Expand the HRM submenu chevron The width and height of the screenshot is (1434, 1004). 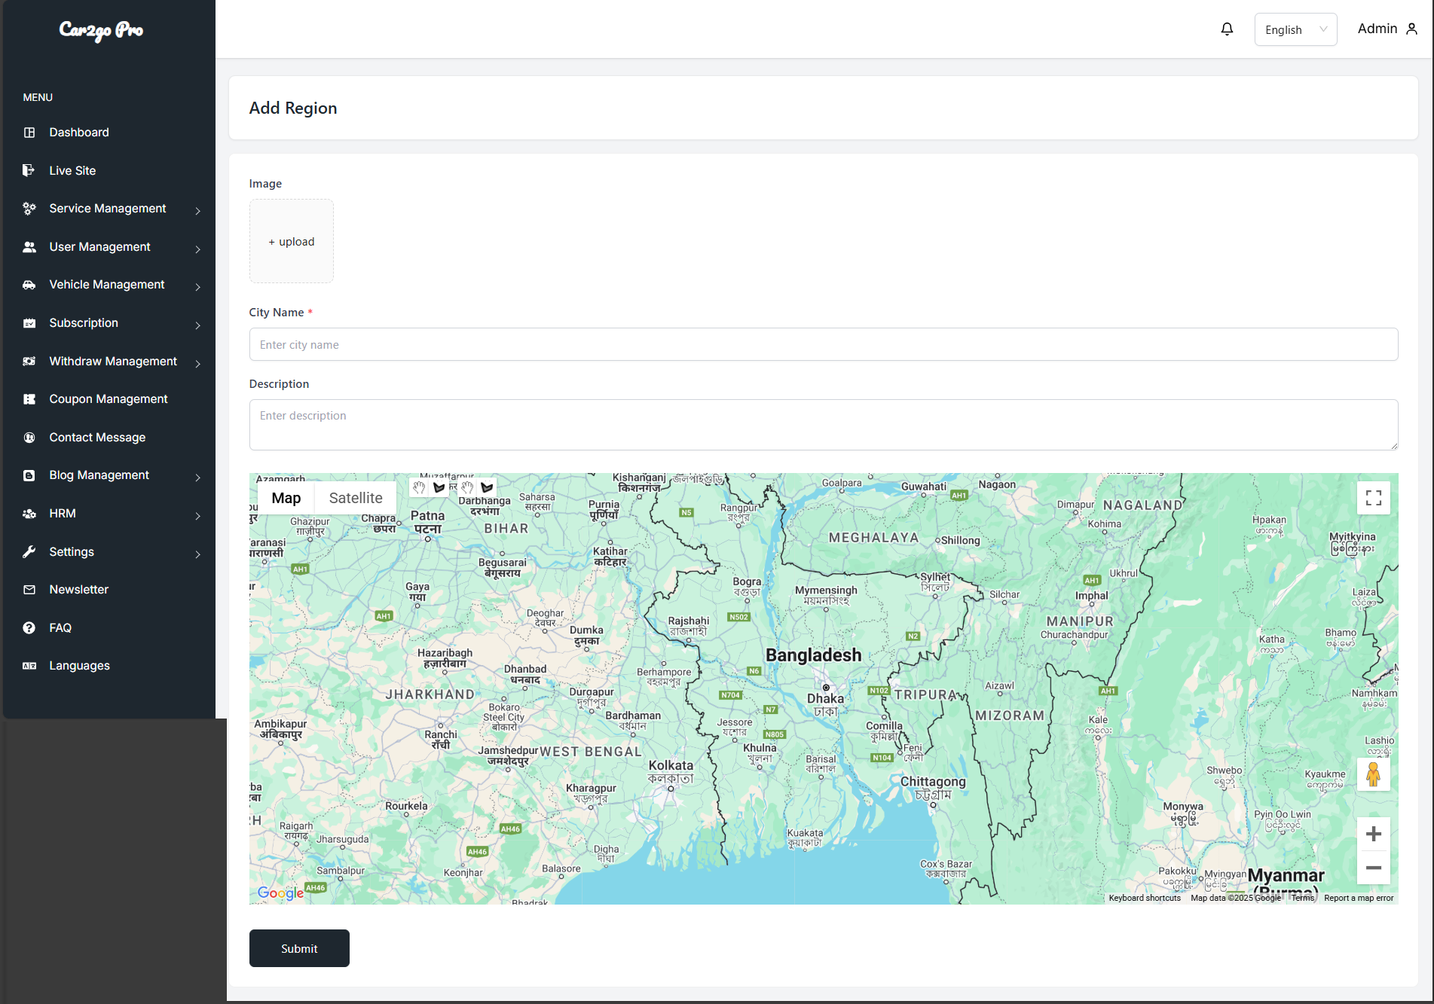(x=198, y=516)
